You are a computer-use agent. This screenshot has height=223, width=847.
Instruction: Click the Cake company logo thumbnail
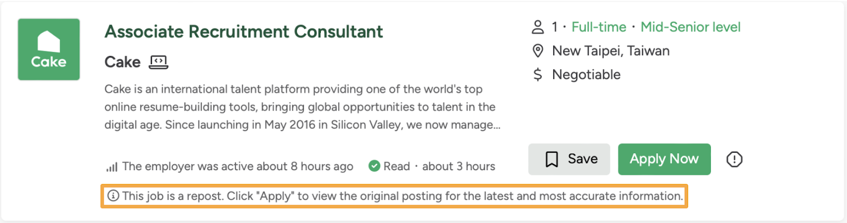(49, 50)
